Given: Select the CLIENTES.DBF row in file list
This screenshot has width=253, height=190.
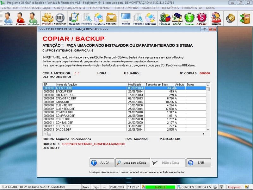Looking at the screenshot, I should tap(85, 109).
